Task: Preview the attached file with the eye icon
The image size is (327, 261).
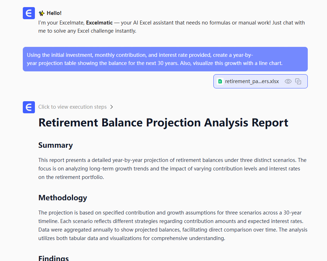Action: 288,81
